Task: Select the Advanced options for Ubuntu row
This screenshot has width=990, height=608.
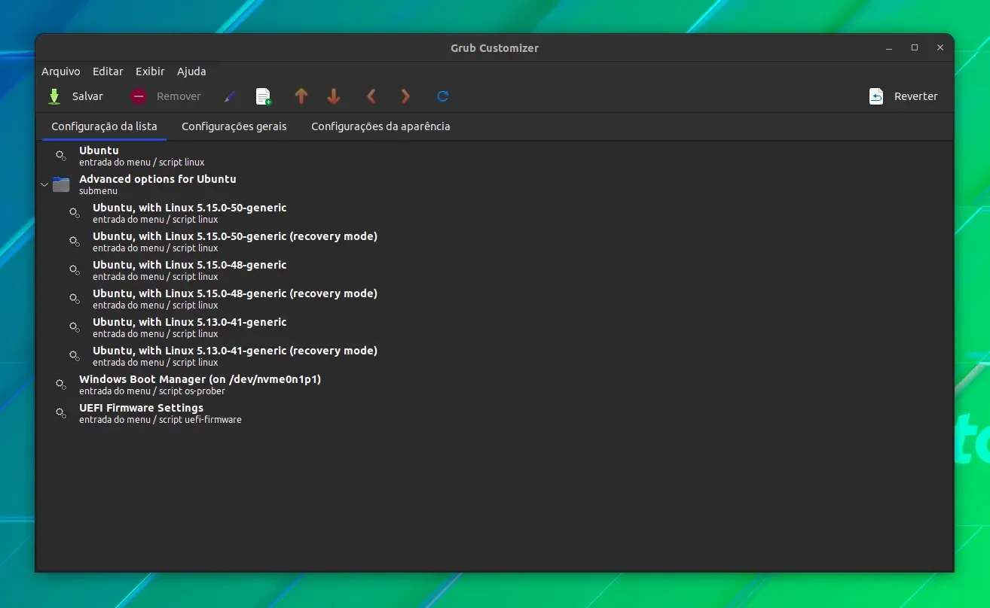Action: 494,184
